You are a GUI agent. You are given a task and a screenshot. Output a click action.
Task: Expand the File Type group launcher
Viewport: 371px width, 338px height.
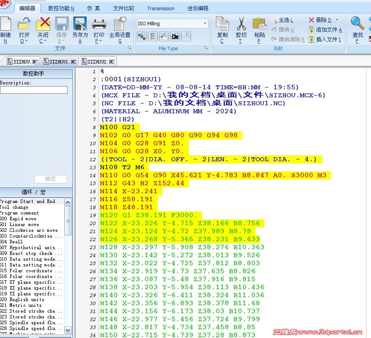point(206,48)
